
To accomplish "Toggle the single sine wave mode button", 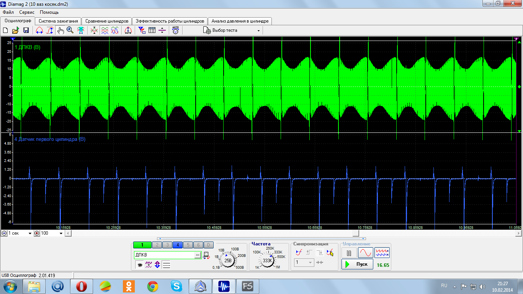I will coord(365,253).
